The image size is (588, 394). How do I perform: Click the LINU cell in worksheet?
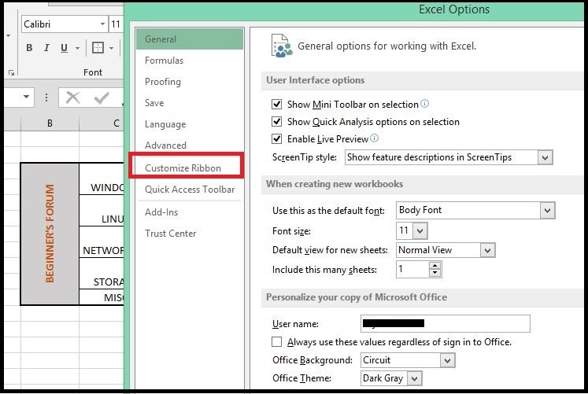[102, 211]
